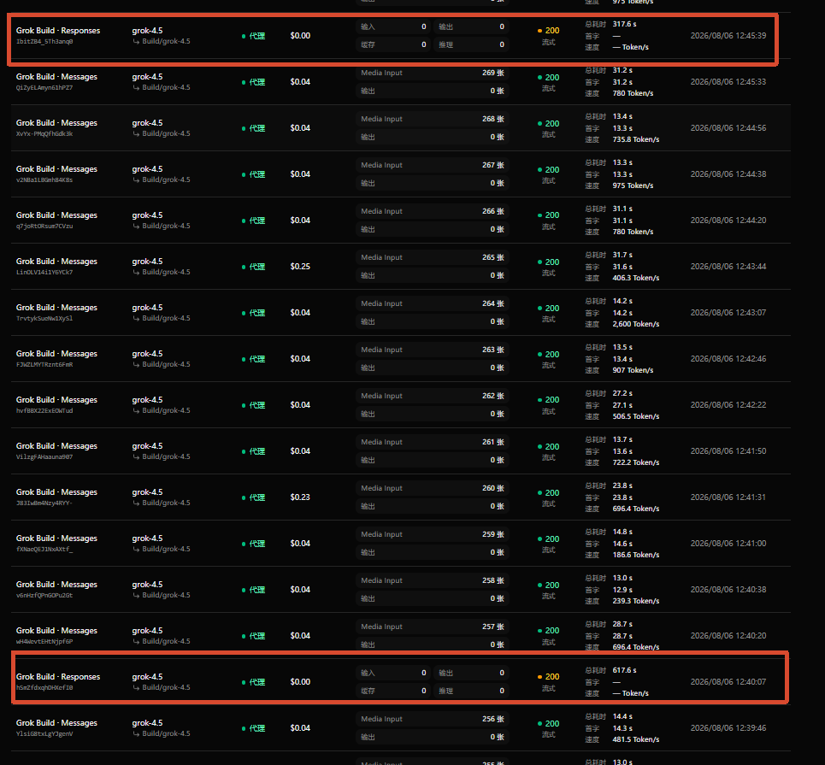Click timestamp 2026/08/06 12:41:00

pos(728,543)
